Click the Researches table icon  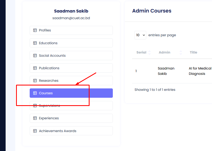(35, 81)
